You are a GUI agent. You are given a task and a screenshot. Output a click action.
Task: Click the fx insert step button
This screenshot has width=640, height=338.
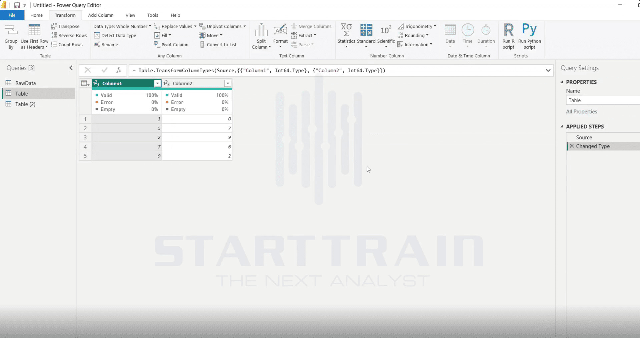click(118, 70)
